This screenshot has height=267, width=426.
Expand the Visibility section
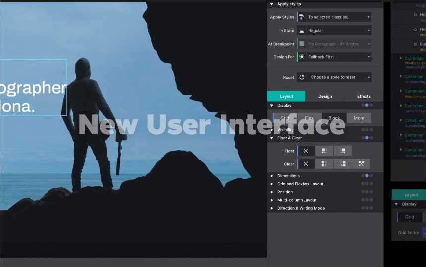272,130
